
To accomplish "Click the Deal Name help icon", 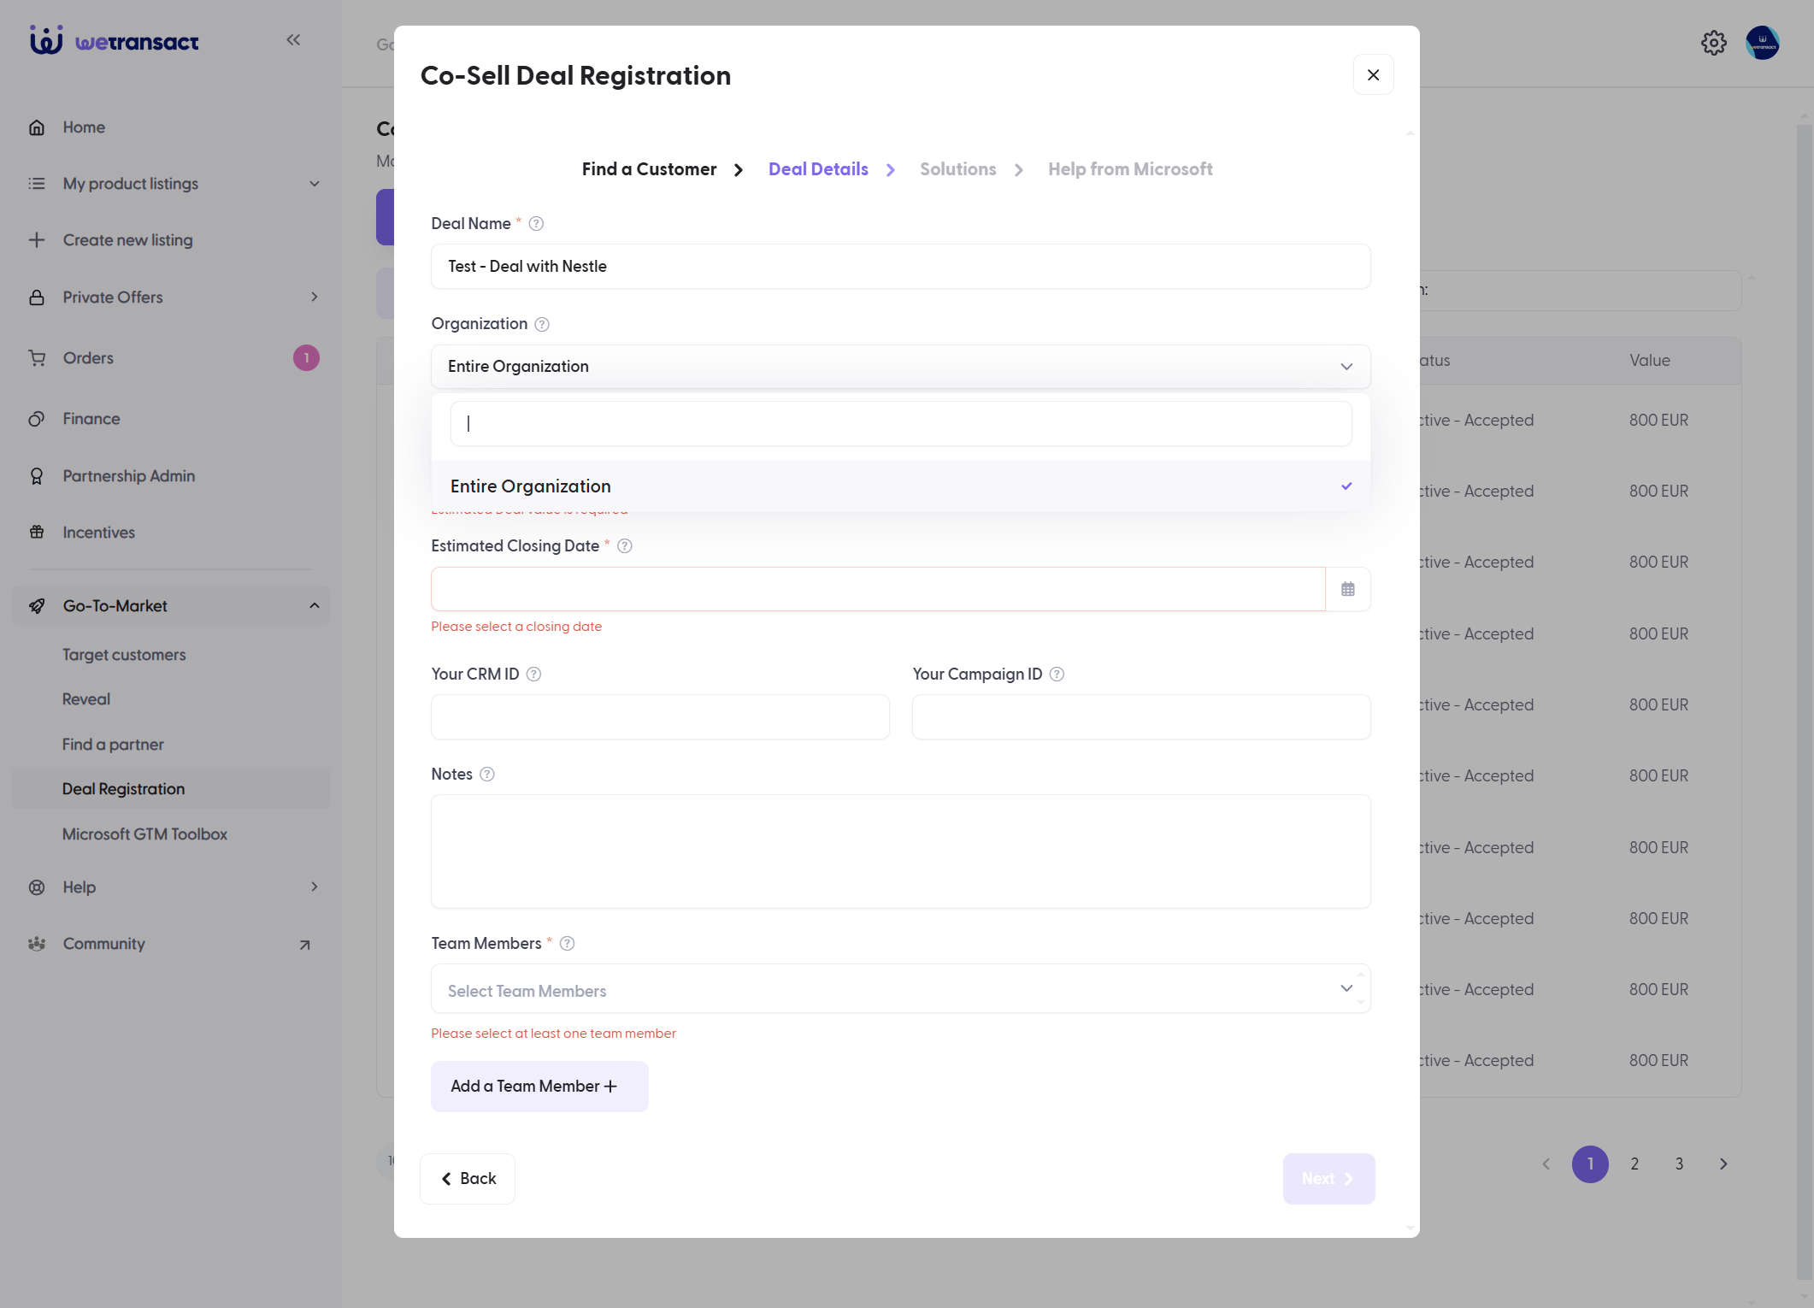I will click(536, 224).
